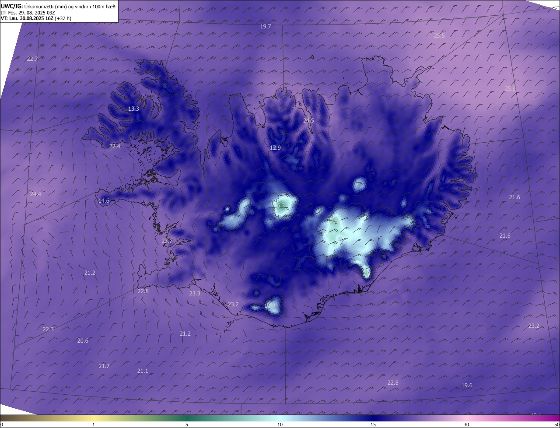Viewport: 560px width, 428px height.
Task: Click the 24.5 value label
Action: (x=308, y=121)
